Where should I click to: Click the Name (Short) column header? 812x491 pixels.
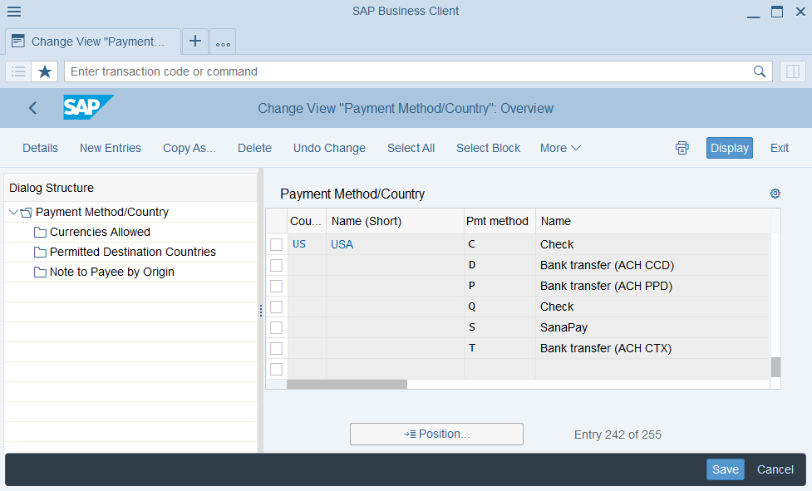[395, 222]
